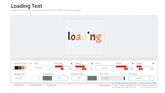Open the SVG download options

point(123,85)
